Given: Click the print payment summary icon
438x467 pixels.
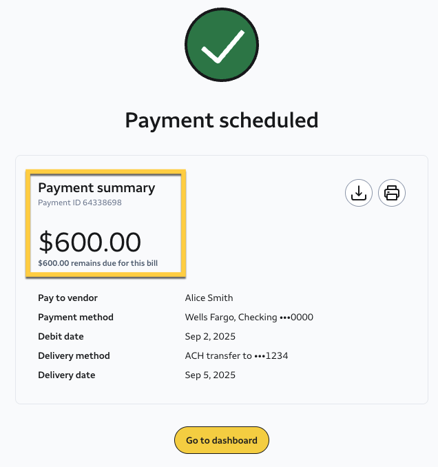Looking at the screenshot, I should coord(392,193).
